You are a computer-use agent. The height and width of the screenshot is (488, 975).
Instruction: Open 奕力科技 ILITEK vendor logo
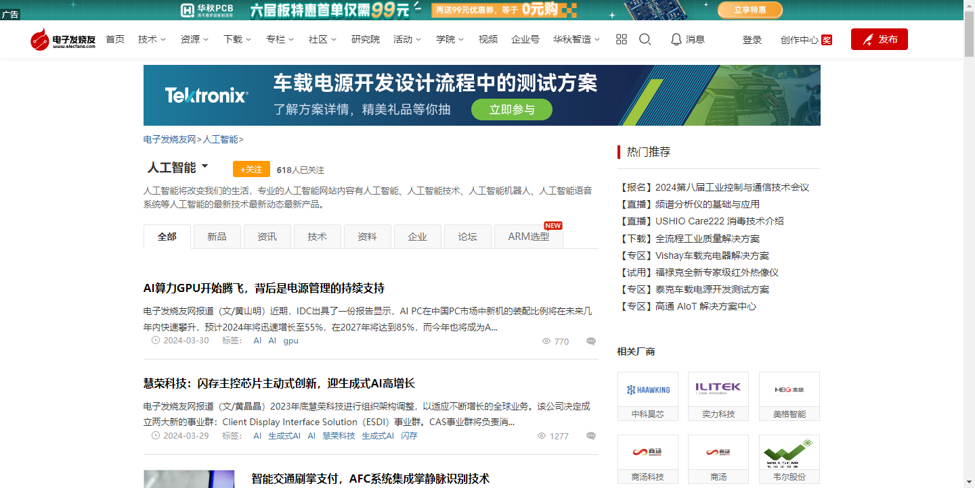pos(718,389)
